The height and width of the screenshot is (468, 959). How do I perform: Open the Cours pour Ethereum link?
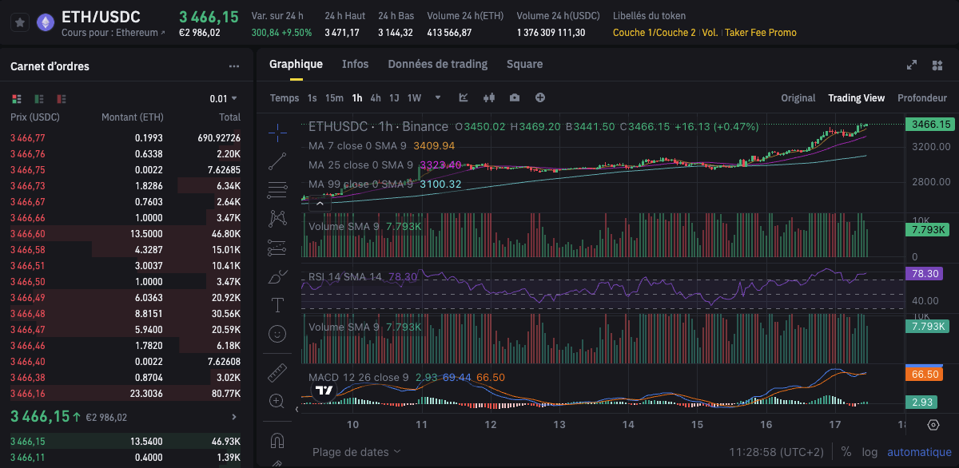point(113,33)
